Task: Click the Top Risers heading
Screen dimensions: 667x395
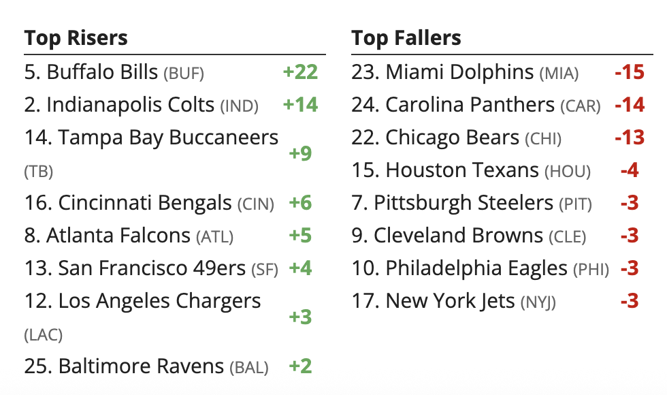Action: 76,38
